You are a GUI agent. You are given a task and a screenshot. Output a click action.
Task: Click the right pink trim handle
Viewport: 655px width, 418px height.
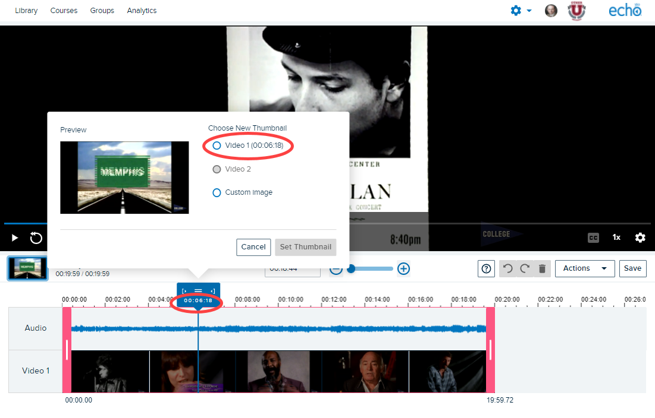490,350
